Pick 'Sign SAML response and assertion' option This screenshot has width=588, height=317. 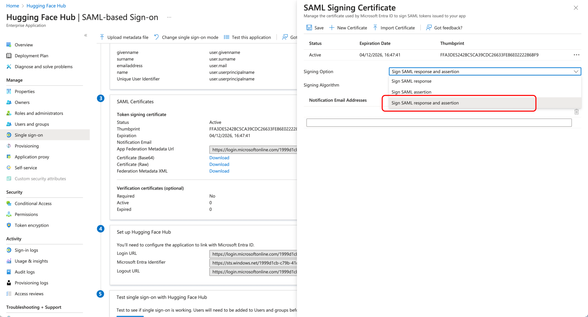point(425,103)
